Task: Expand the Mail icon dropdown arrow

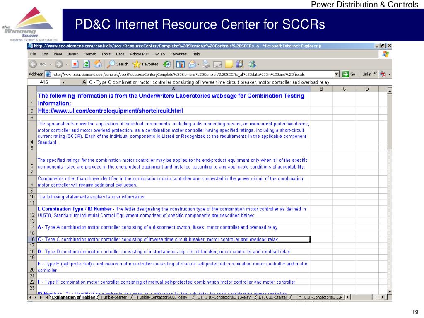Action: 198,64
